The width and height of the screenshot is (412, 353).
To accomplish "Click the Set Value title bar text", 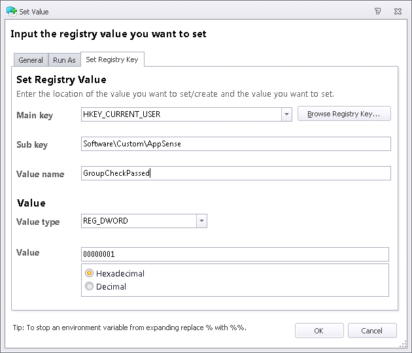I will pyautogui.click(x=34, y=11).
